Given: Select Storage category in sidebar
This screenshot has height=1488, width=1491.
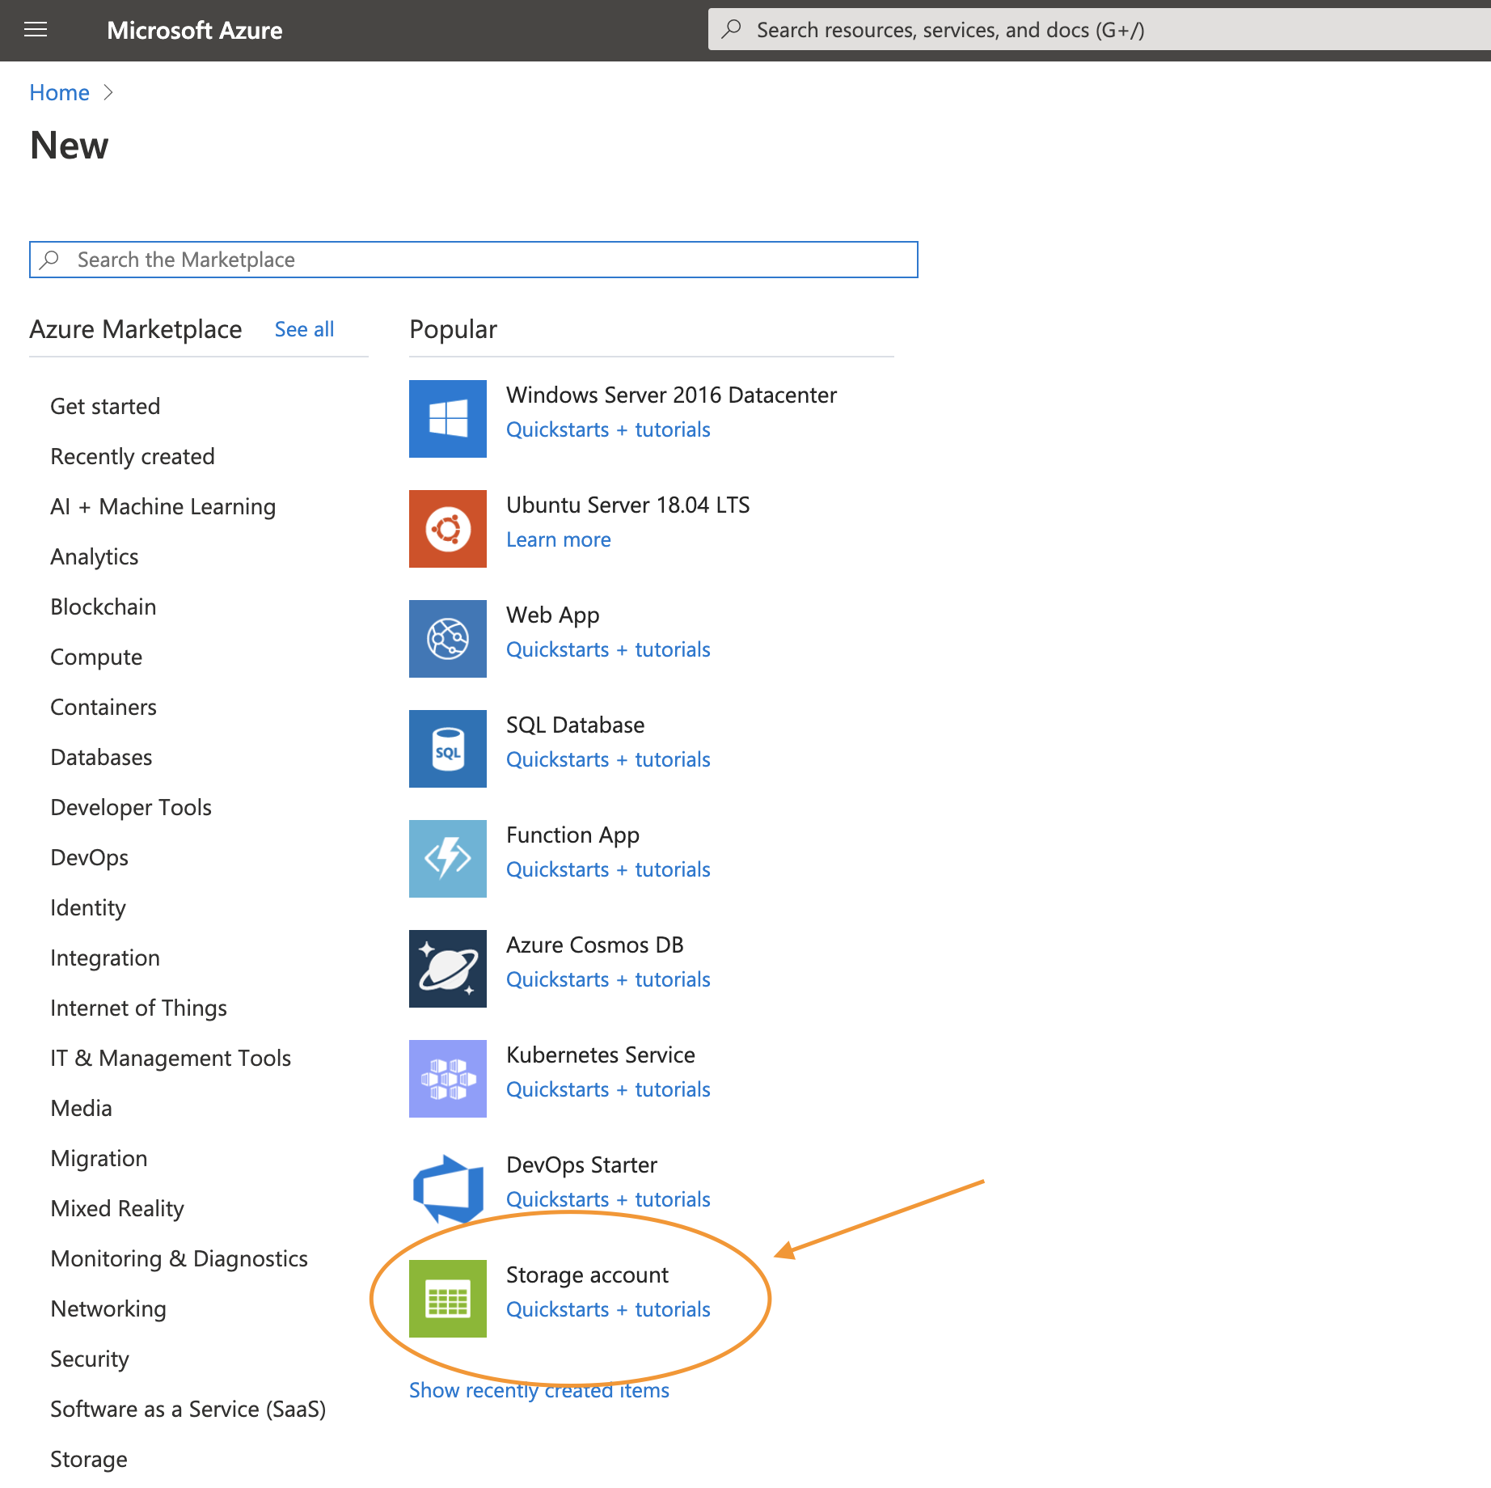Looking at the screenshot, I should pyautogui.click(x=89, y=1459).
